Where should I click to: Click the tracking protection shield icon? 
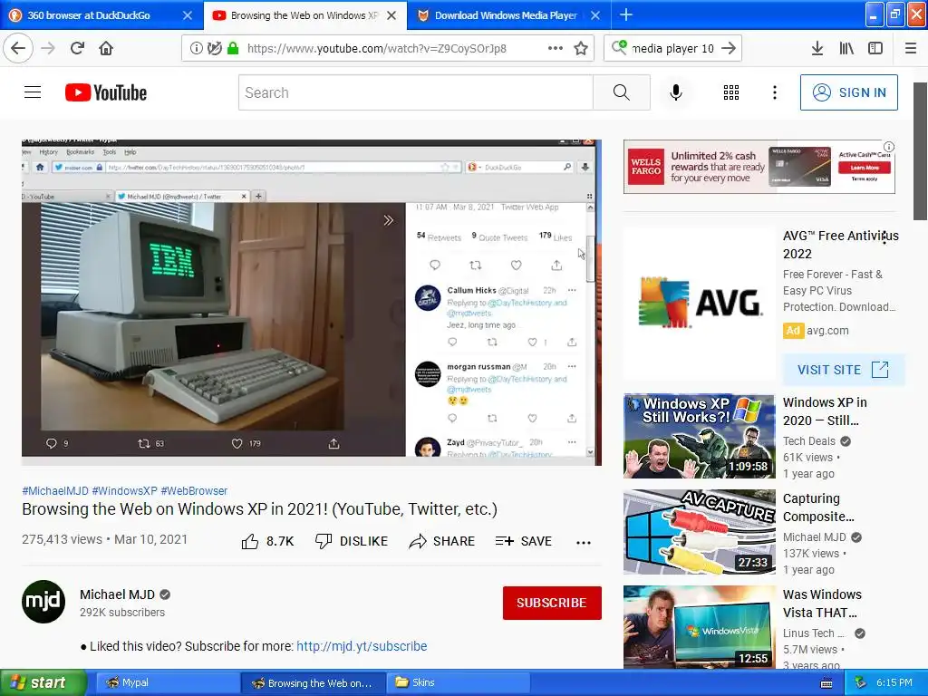[214, 49]
